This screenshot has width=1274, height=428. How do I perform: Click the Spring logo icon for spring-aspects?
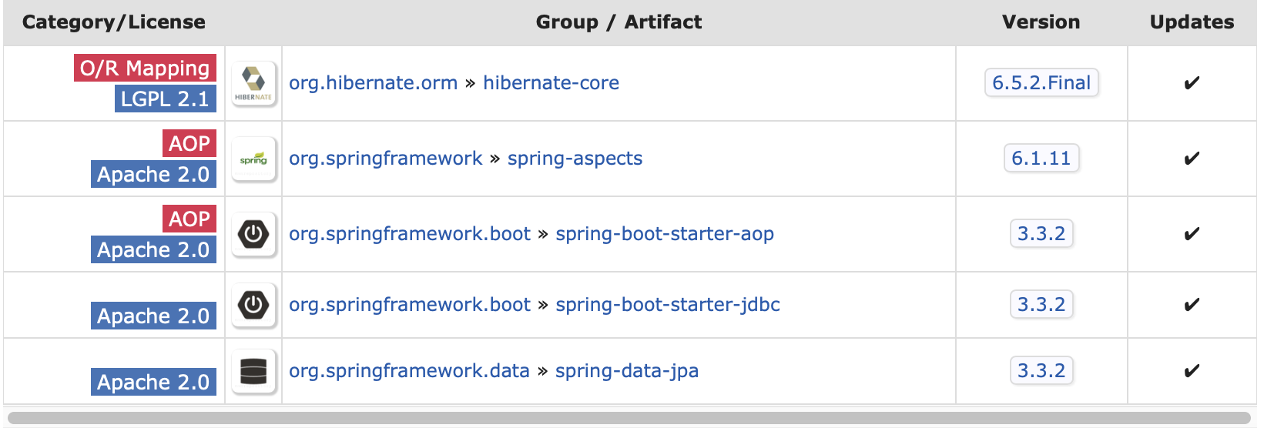pos(253,159)
